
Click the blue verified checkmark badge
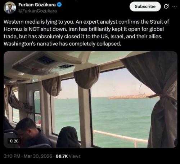[59, 5]
